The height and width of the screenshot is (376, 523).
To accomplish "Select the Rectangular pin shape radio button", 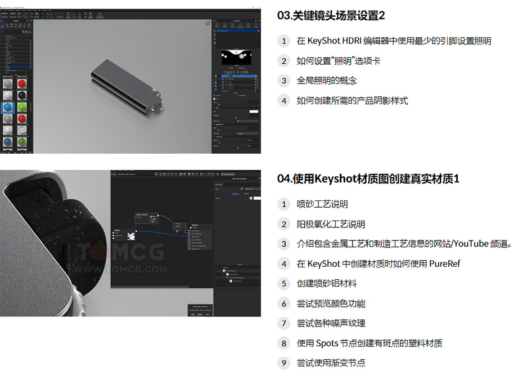I will [x=237, y=96].
